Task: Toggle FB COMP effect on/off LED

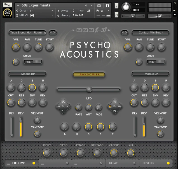Action: [34, 163]
